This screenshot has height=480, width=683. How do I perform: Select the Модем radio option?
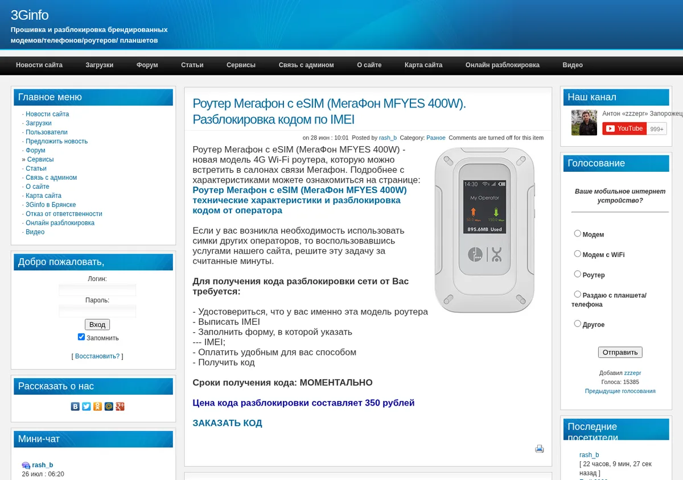578,233
